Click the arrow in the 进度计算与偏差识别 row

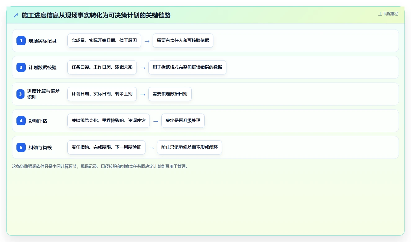(x=143, y=94)
